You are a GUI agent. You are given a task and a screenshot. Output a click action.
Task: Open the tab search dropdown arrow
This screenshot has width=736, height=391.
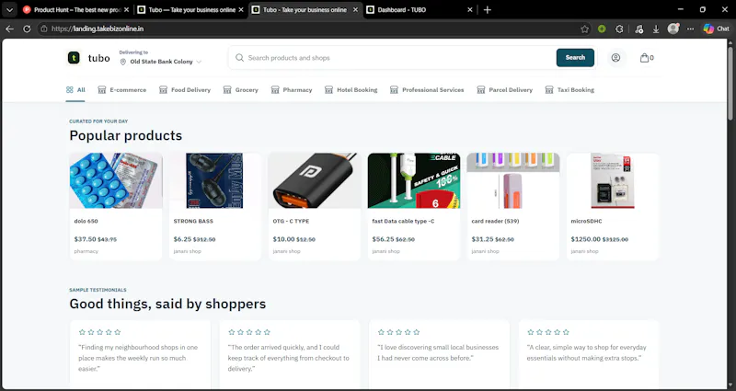(9, 10)
